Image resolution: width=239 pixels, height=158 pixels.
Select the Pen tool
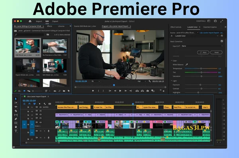(16, 119)
